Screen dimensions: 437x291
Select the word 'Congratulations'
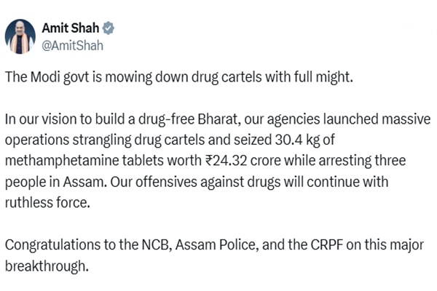tap(53, 246)
